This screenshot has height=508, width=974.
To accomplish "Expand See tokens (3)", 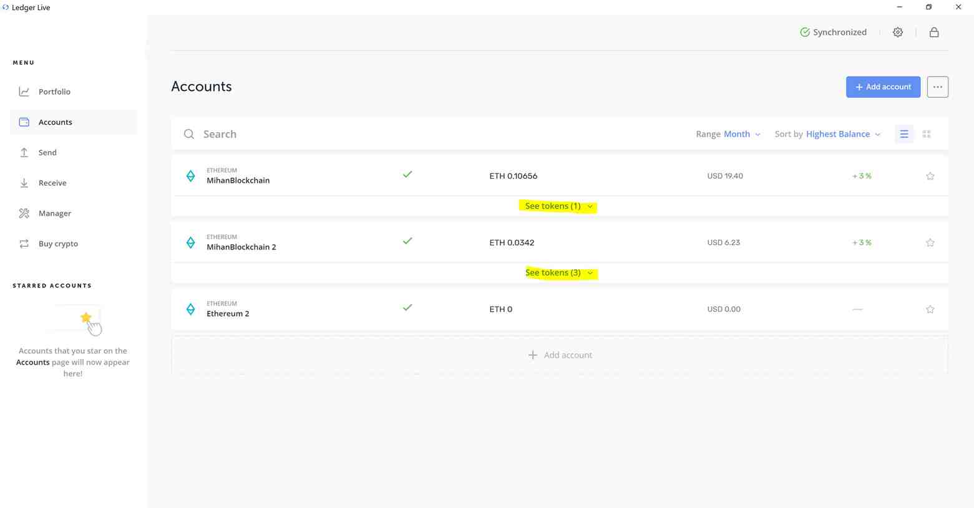I will pos(559,273).
